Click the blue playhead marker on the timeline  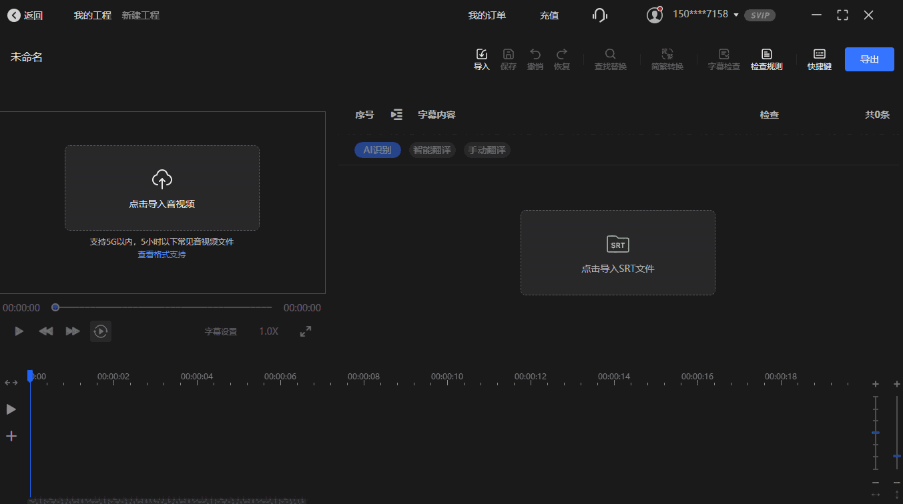(30, 376)
